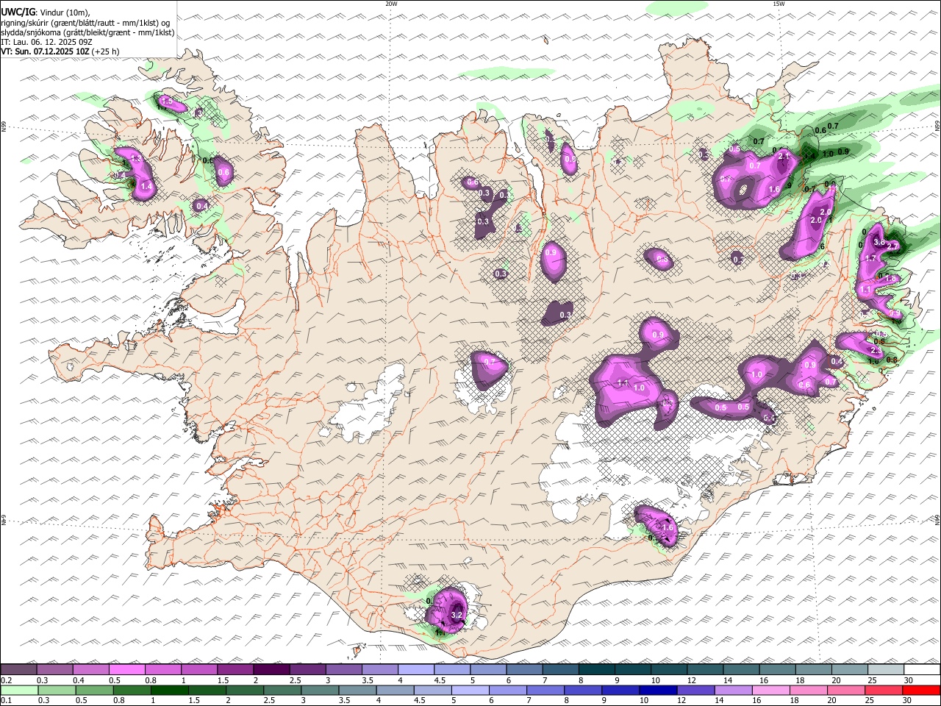Click the '15W' longitude label
941x706 pixels.
pos(779,4)
